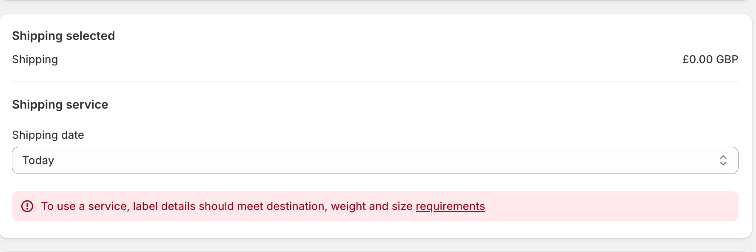Click the red exclamation alert icon
The image size is (756, 252).
[27, 206]
